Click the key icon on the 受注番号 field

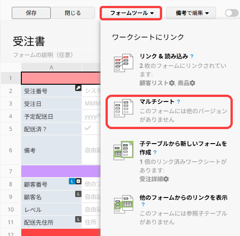pyautogui.click(x=78, y=88)
